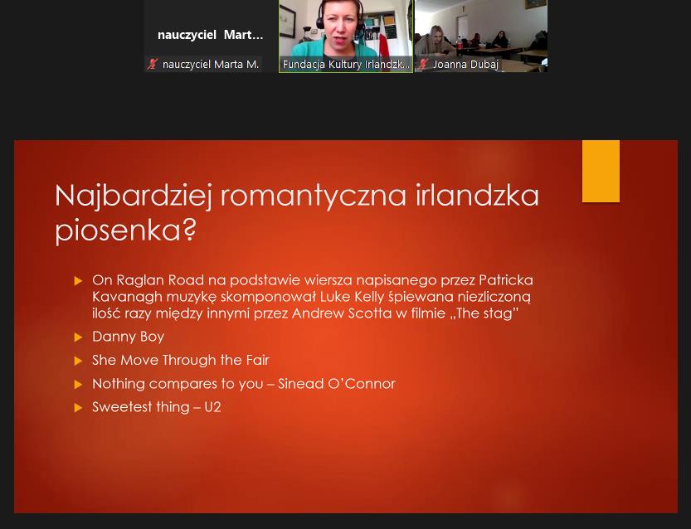Click the Joanna Dubaj name label

pyautogui.click(x=466, y=64)
